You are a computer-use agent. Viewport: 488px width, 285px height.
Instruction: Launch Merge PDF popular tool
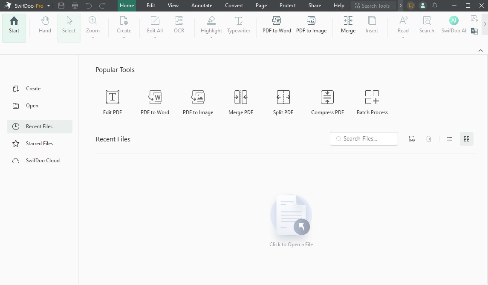pyautogui.click(x=240, y=103)
